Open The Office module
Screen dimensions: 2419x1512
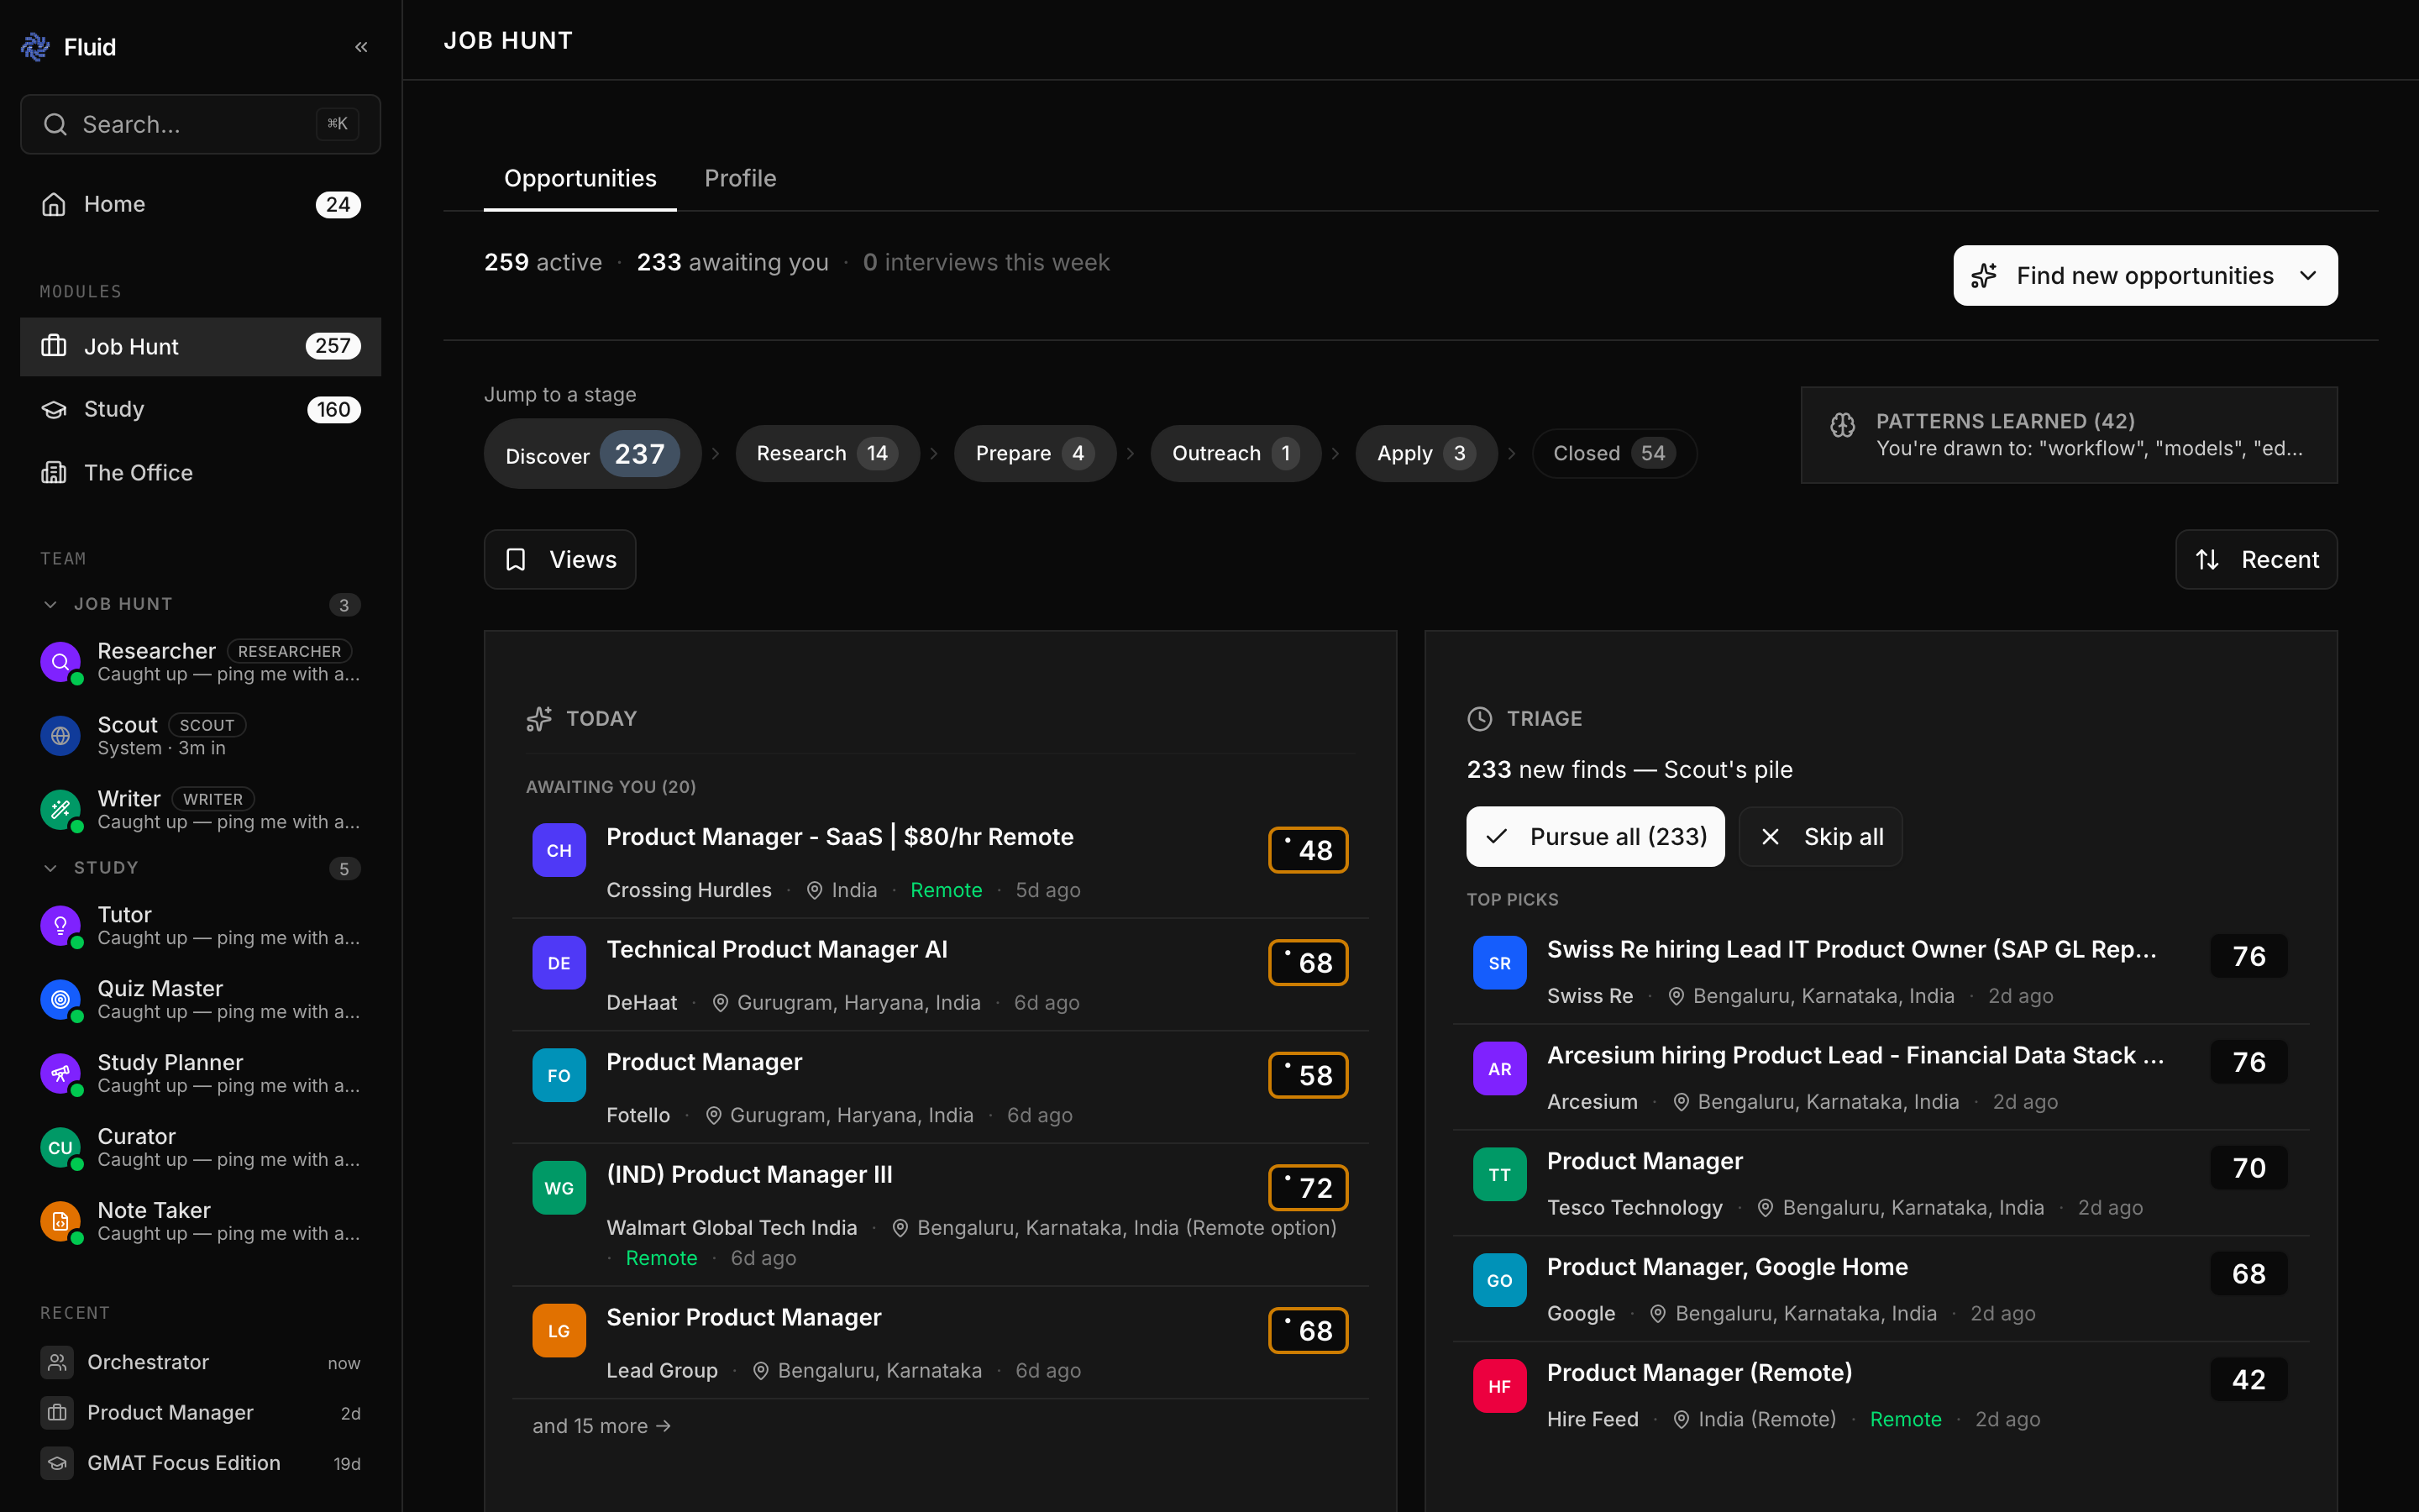click(200, 472)
